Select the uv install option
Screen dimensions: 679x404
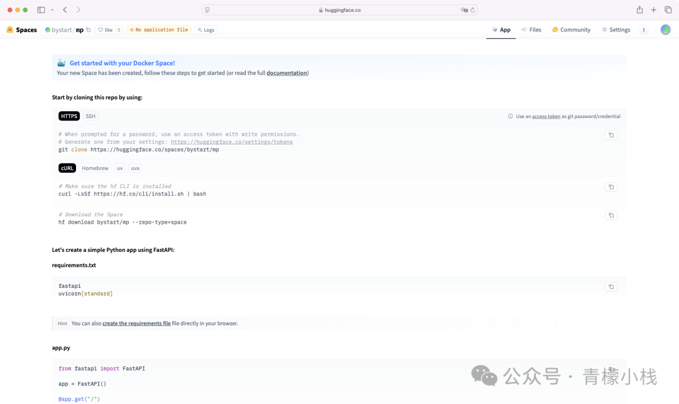click(x=119, y=168)
